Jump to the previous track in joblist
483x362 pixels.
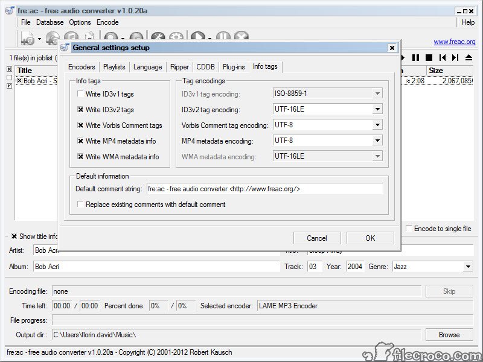443,57
